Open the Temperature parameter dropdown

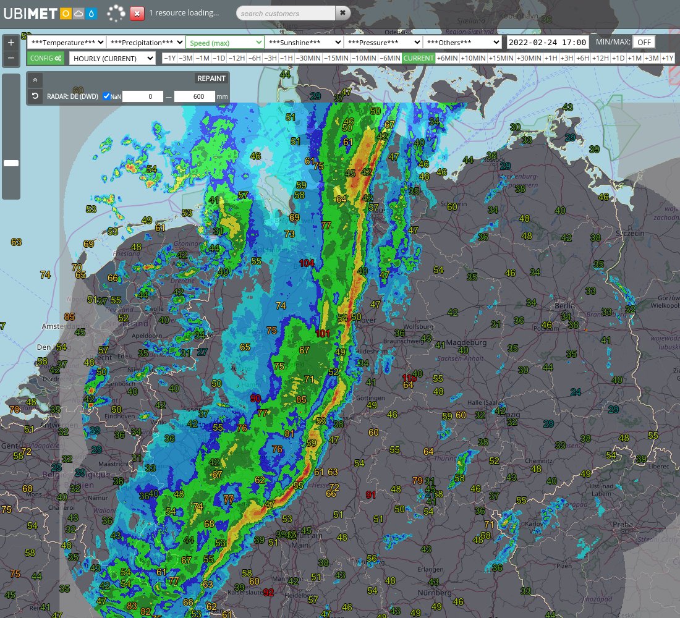point(67,43)
